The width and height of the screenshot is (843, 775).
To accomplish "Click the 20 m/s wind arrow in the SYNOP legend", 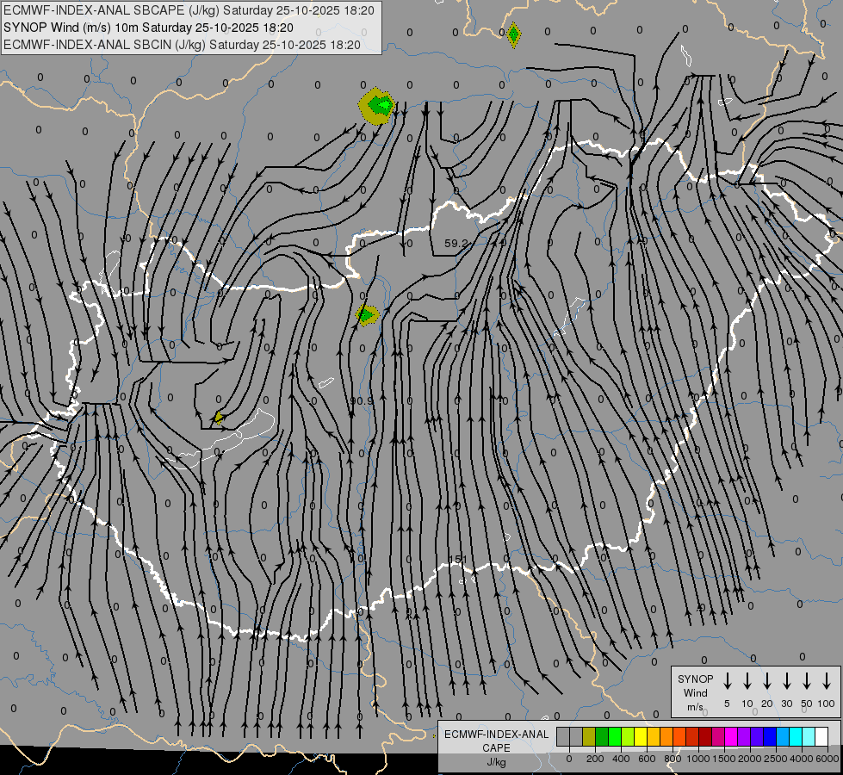I will coord(767,680).
